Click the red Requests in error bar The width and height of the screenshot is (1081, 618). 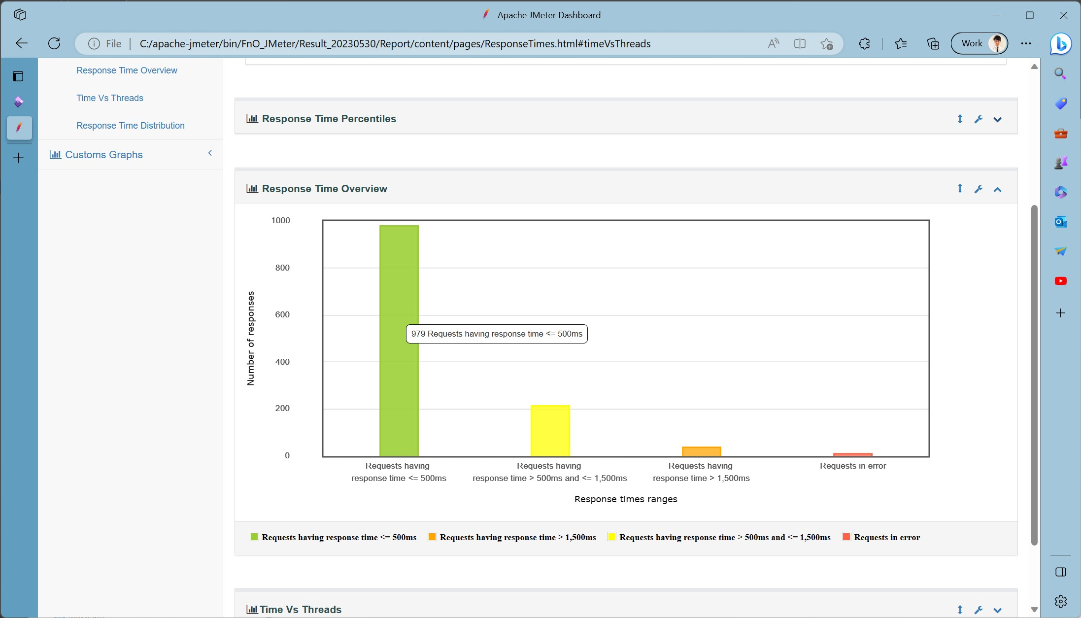point(853,454)
